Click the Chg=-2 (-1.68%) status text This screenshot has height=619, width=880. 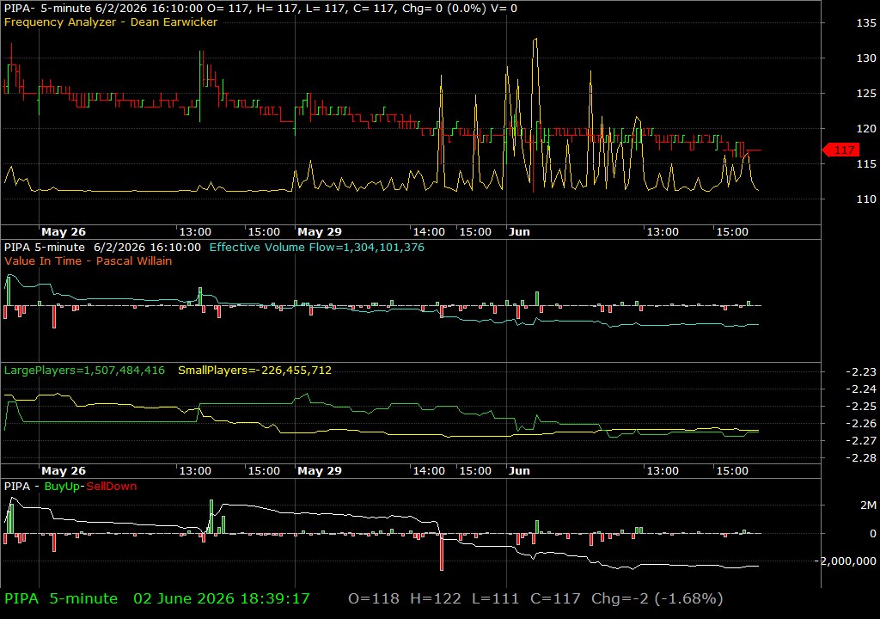click(x=657, y=598)
